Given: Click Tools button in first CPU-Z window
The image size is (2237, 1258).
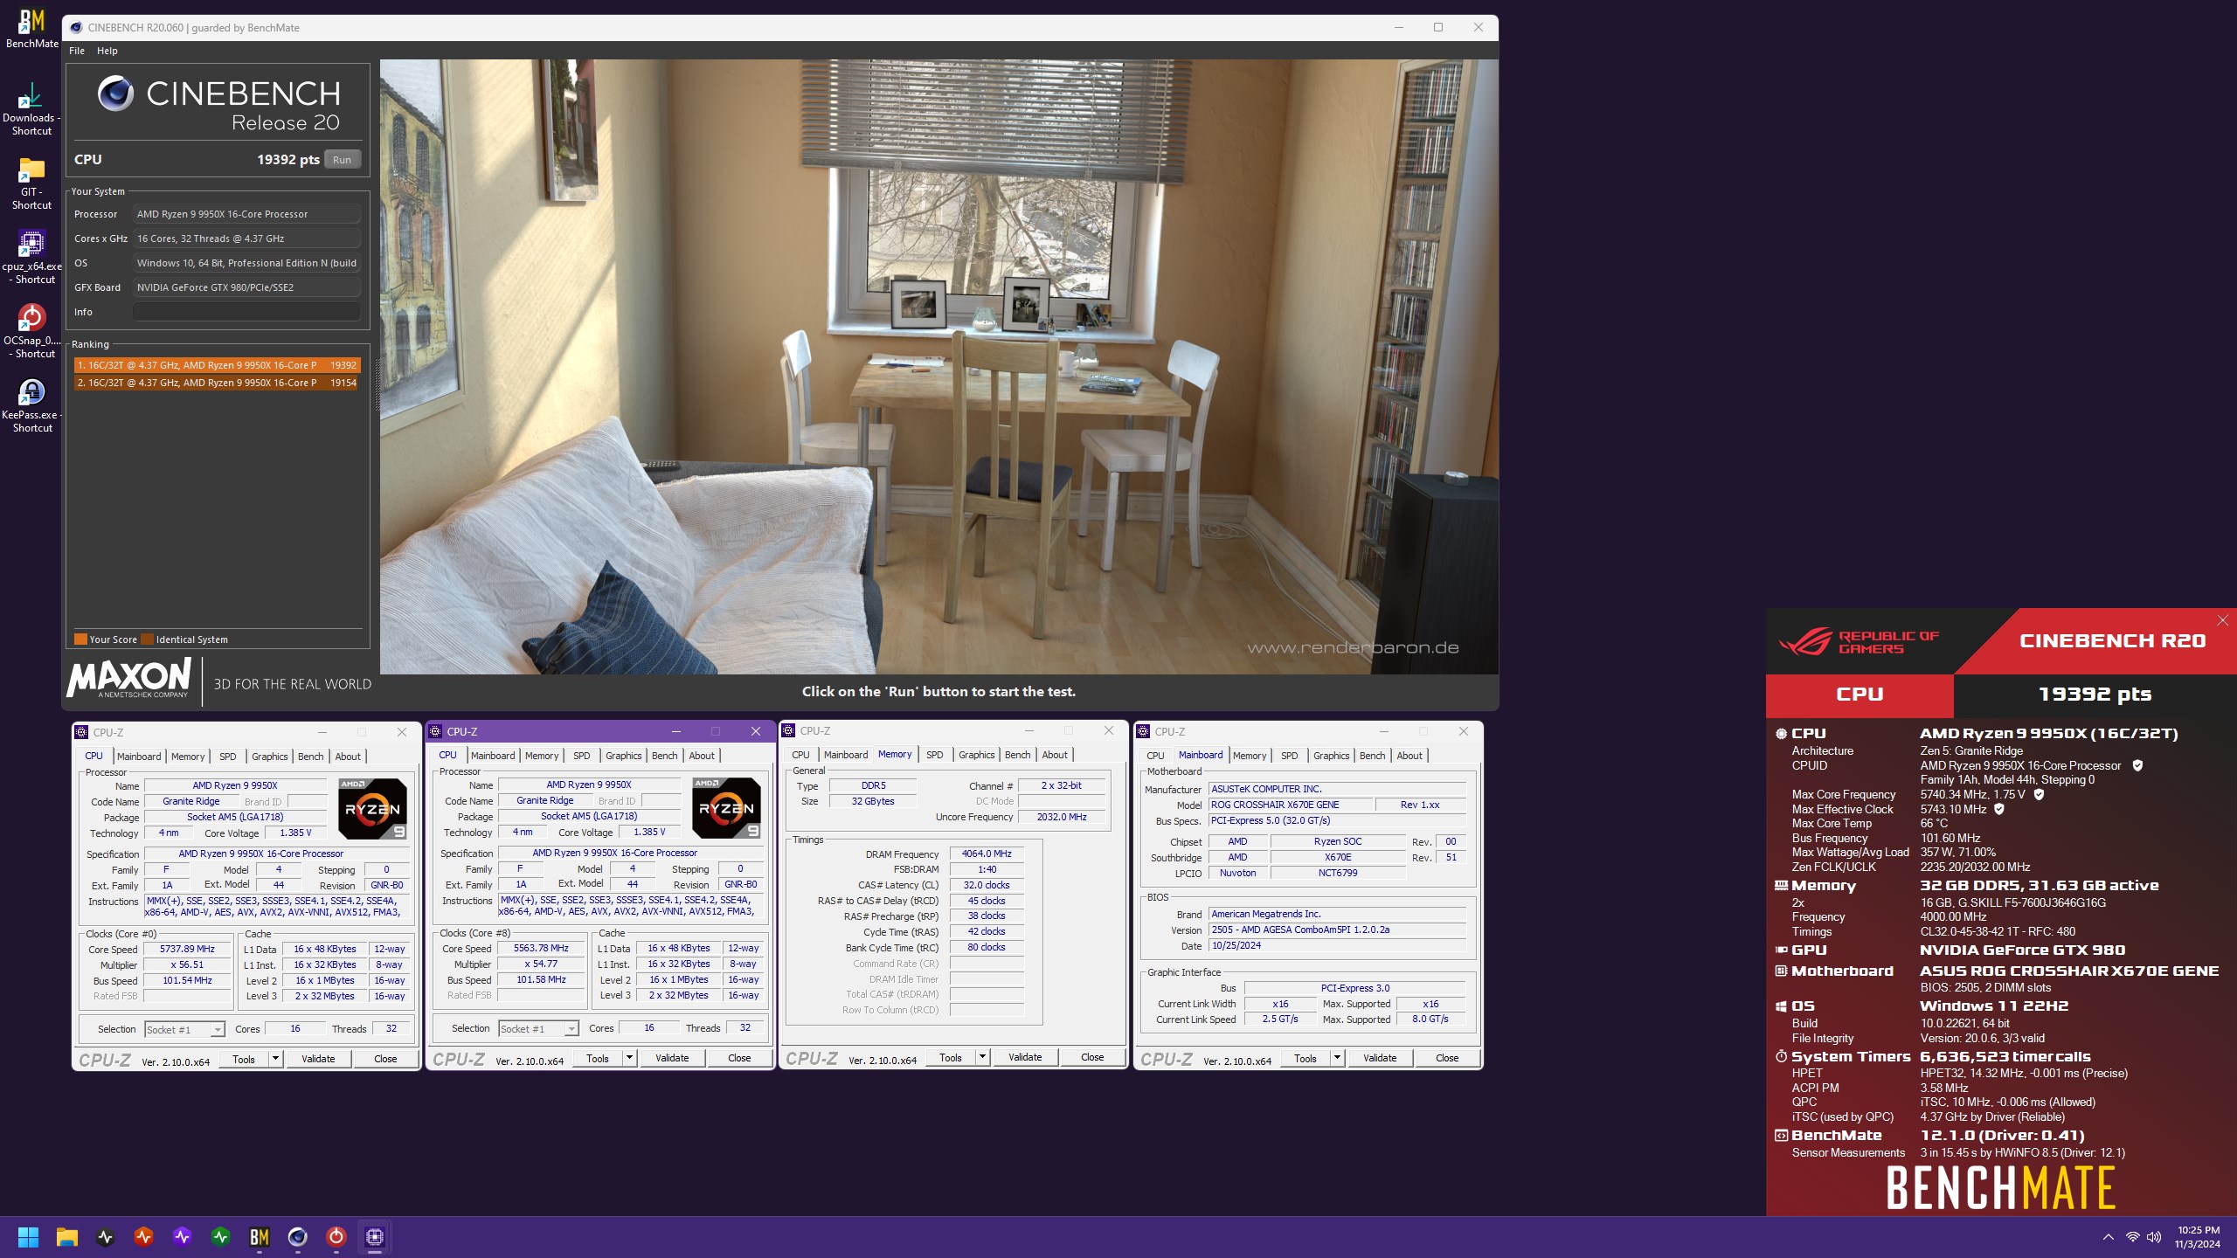Looking at the screenshot, I should point(243,1059).
